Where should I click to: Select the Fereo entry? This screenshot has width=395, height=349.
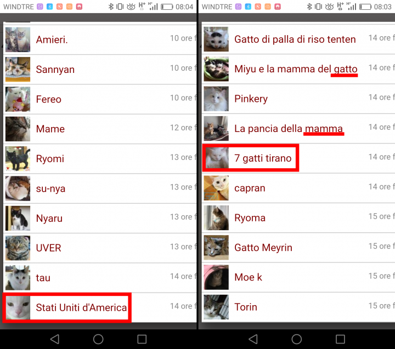tap(49, 99)
